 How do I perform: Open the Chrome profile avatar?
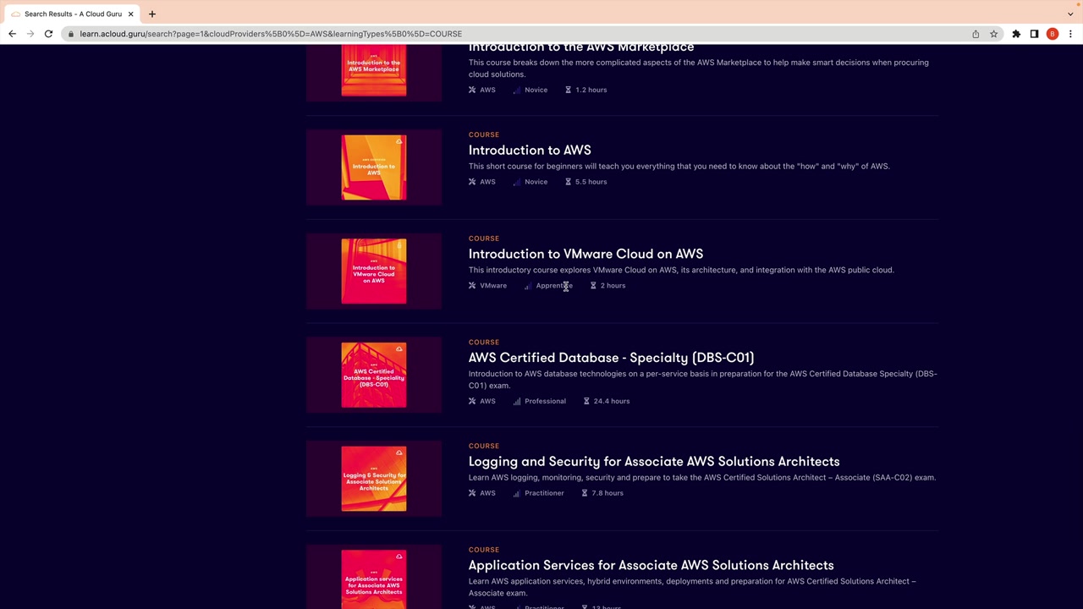pos(1053,34)
